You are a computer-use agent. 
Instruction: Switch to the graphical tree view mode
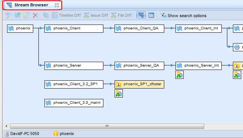coord(141,15)
